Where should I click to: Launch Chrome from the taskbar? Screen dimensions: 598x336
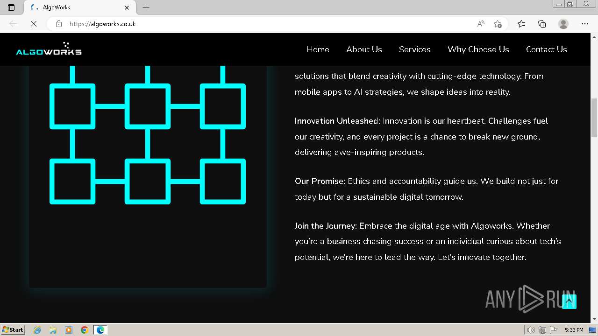pyautogui.click(x=85, y=330)
